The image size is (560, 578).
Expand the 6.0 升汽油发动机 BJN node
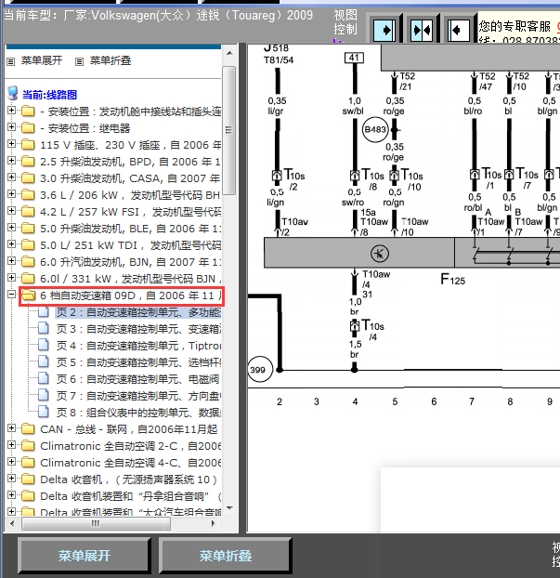(11, 260)
